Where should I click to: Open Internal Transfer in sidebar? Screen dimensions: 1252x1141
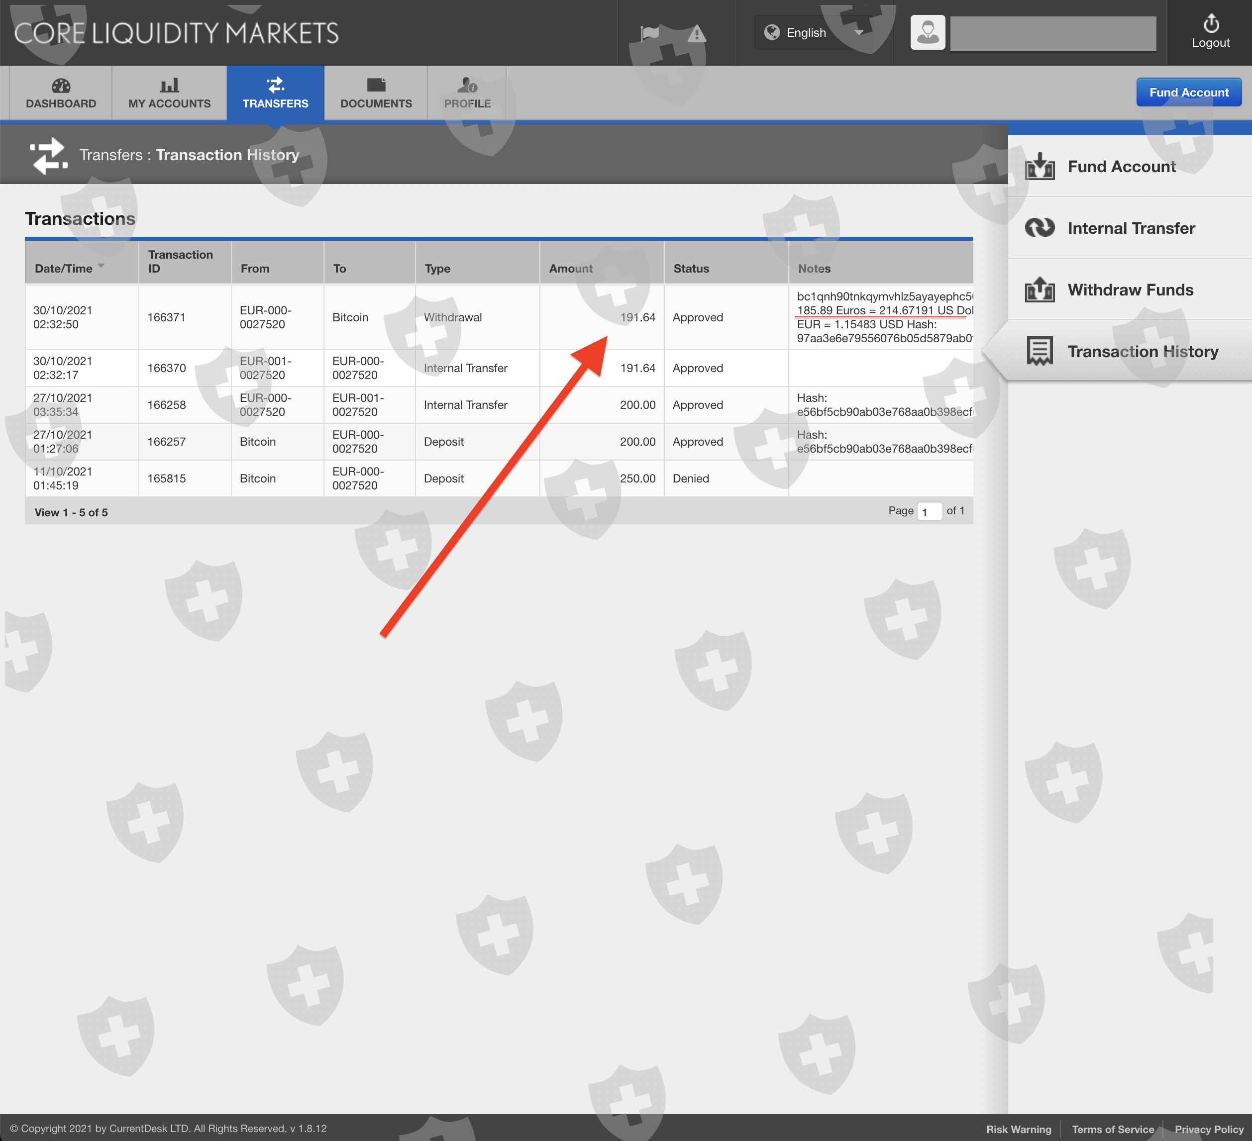(1131, 228)
